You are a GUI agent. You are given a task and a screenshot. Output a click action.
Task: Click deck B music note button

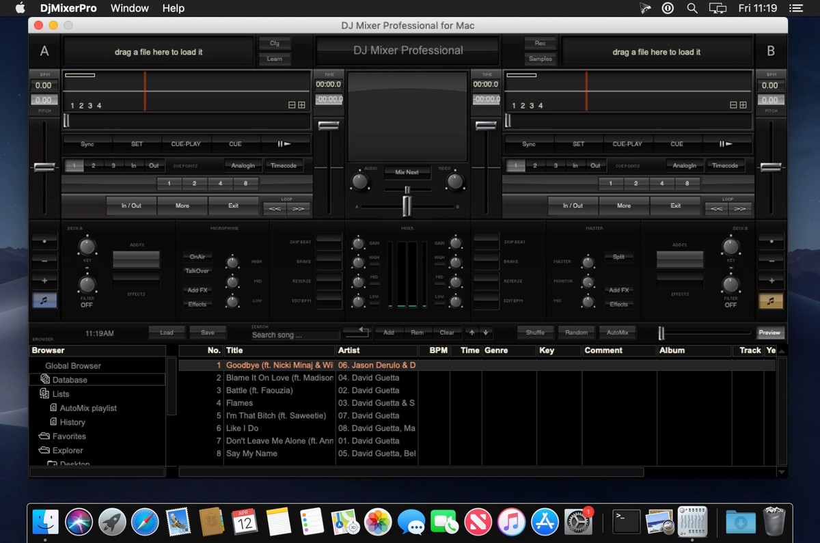(771, 300)
